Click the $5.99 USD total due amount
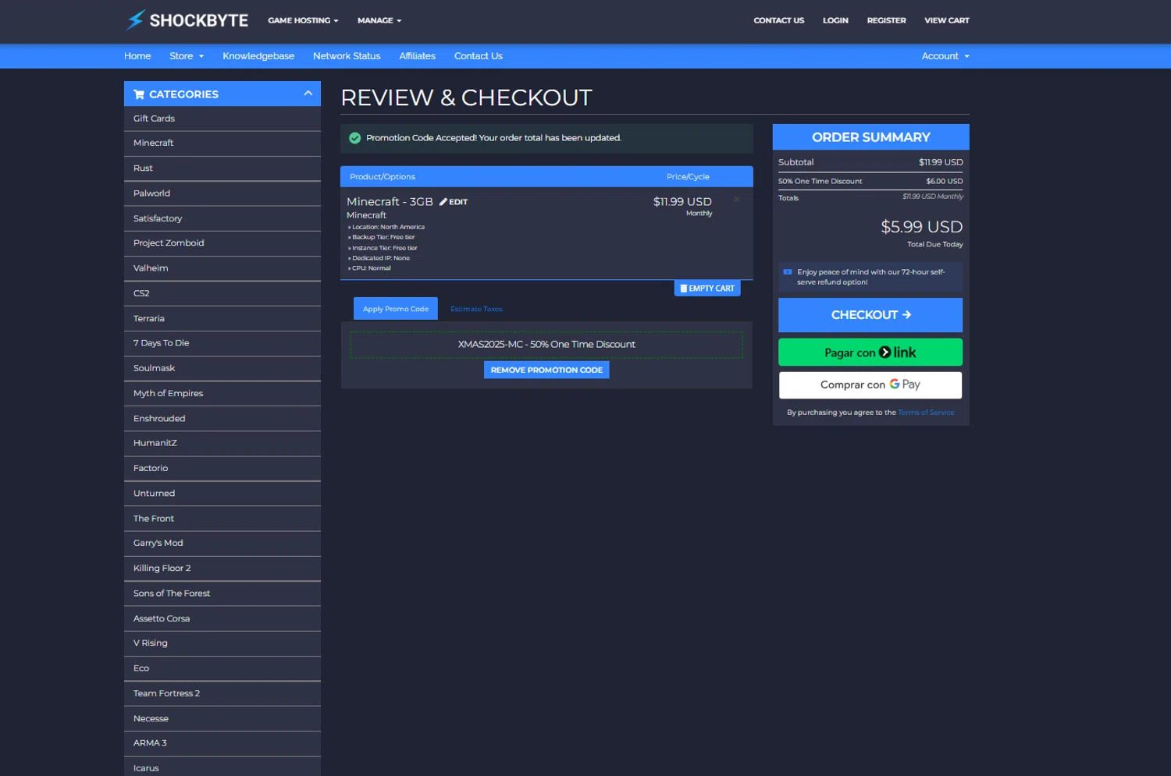This screenshot has height=776, width=1171. tap(921, 227)
